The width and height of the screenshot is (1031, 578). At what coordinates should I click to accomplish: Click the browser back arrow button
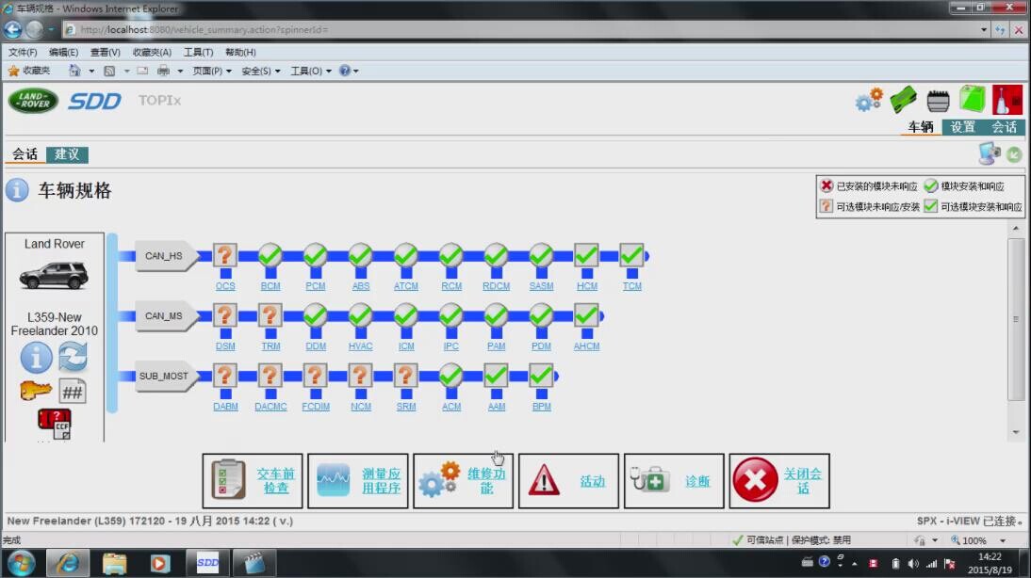[12, 29]
